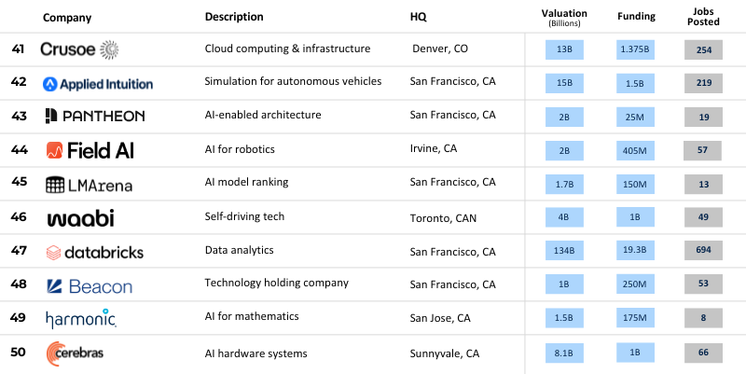Select the Beacon logo
The image size is (746, 374).
pyautogui.click(x=89, y=286)
